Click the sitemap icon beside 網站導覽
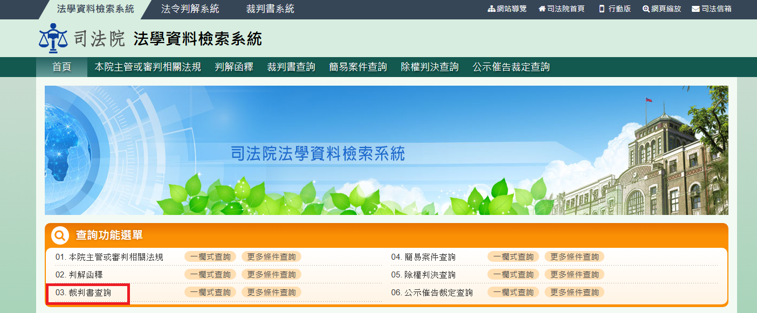 click(x=491, y=9)
